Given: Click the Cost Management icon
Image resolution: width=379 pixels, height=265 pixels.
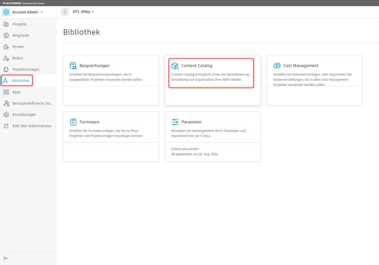Looking at the screenshot, I should pyautogui.click(x=277, y=66).
